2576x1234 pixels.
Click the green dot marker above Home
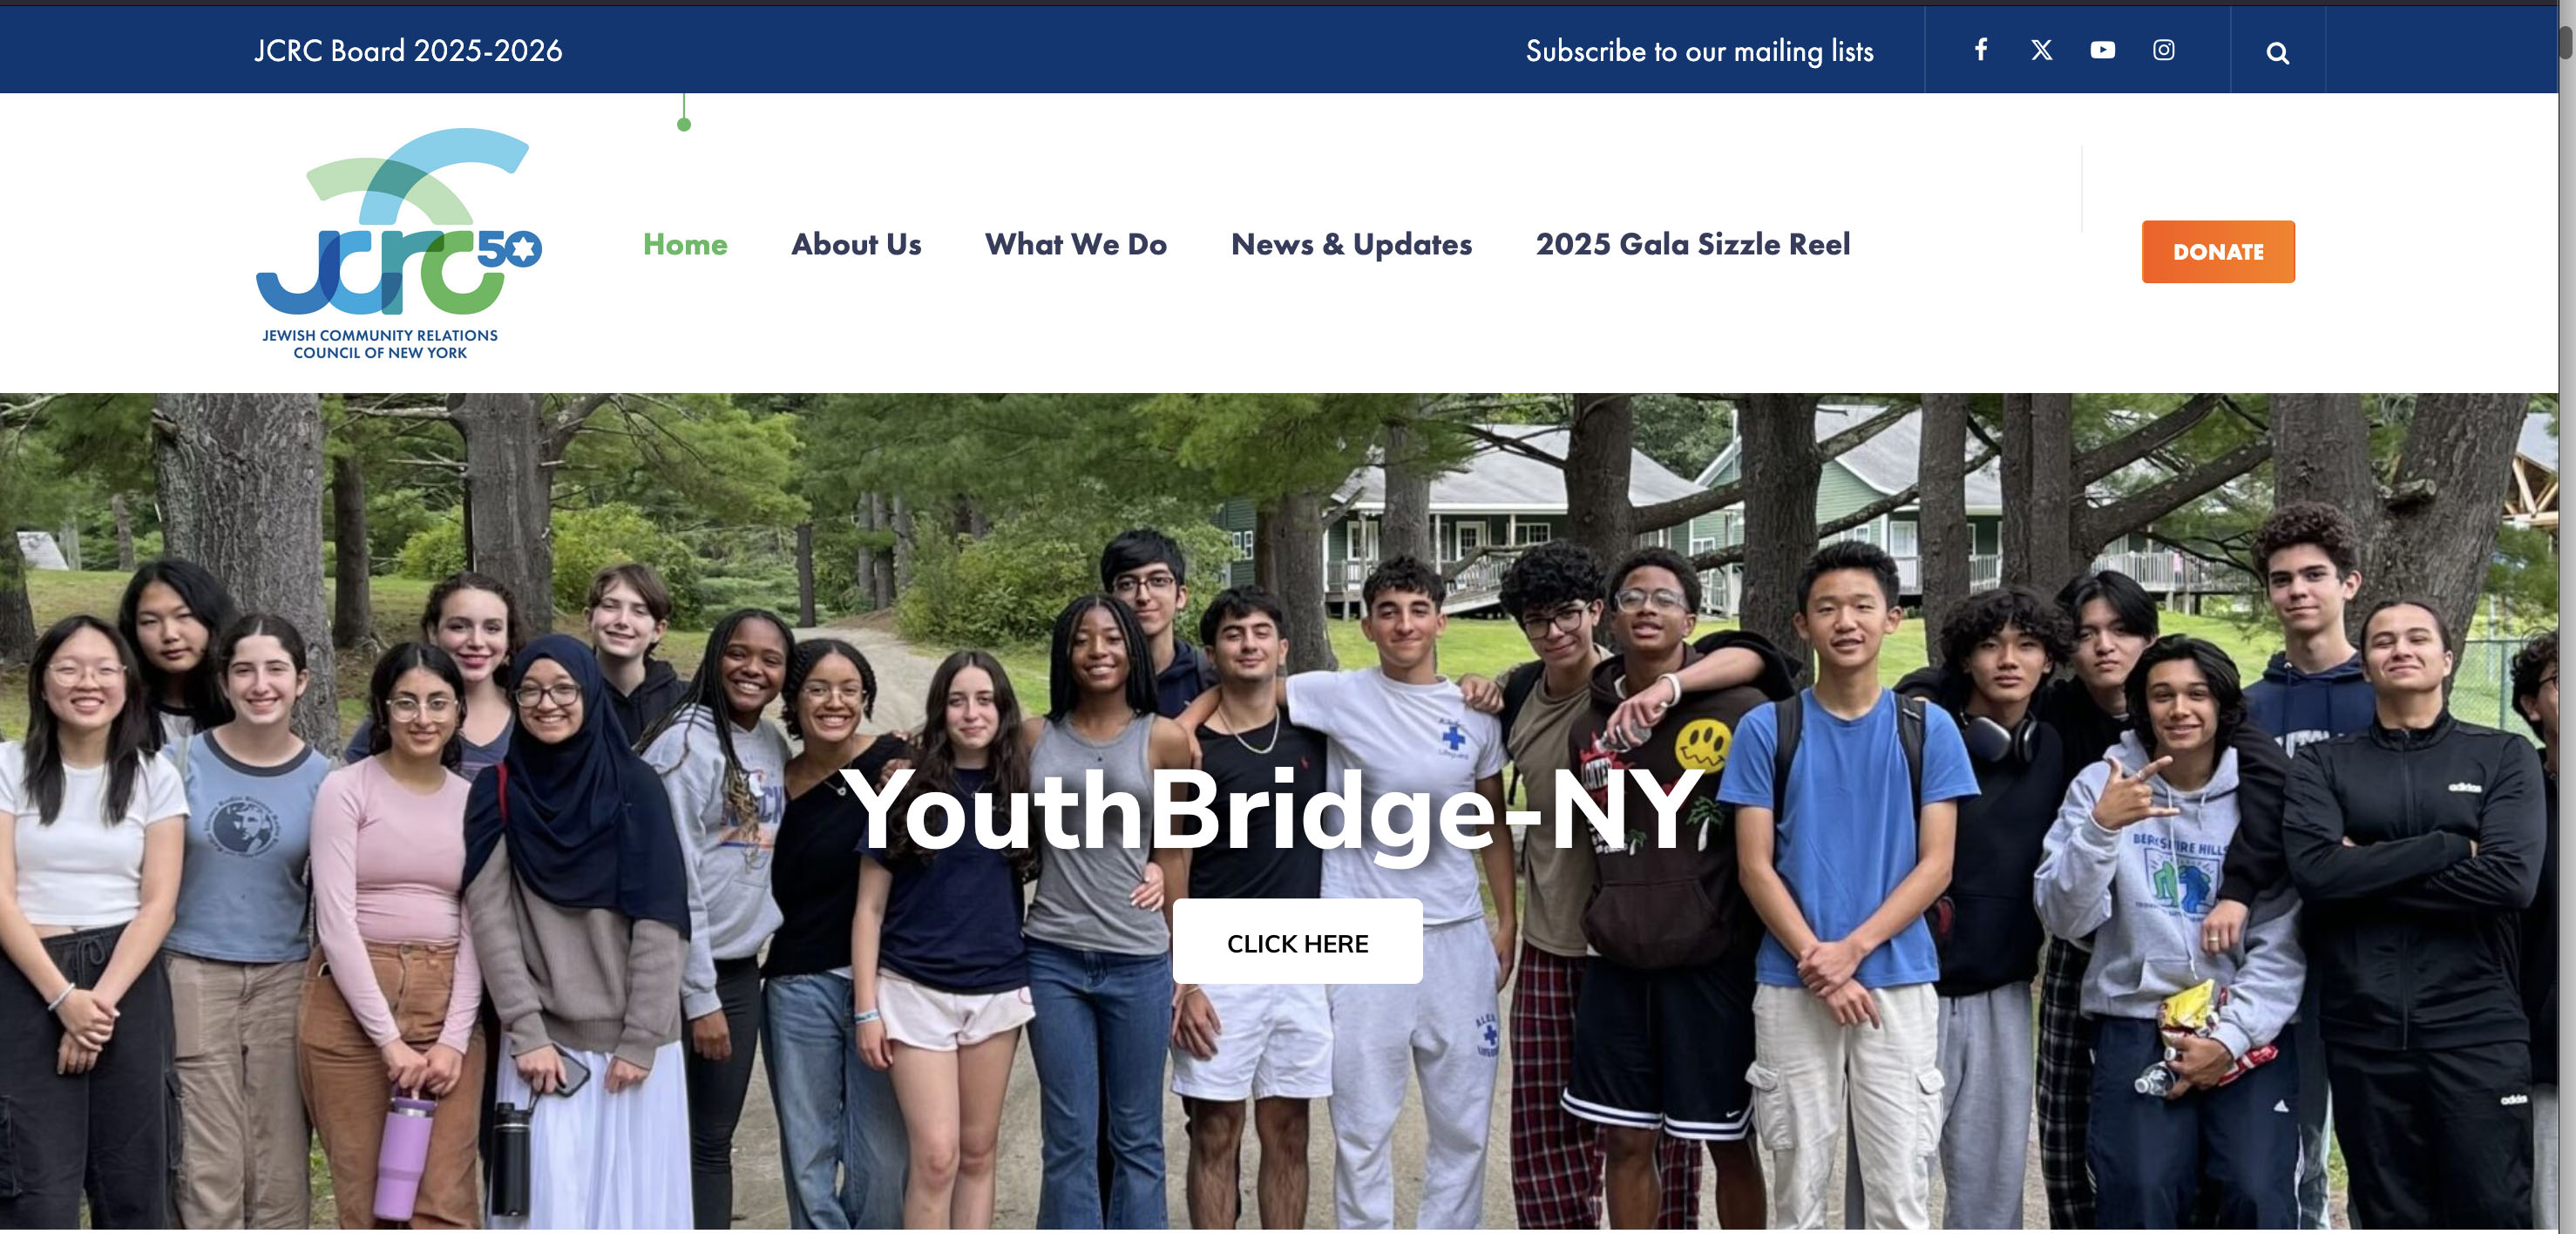point(684,124)
